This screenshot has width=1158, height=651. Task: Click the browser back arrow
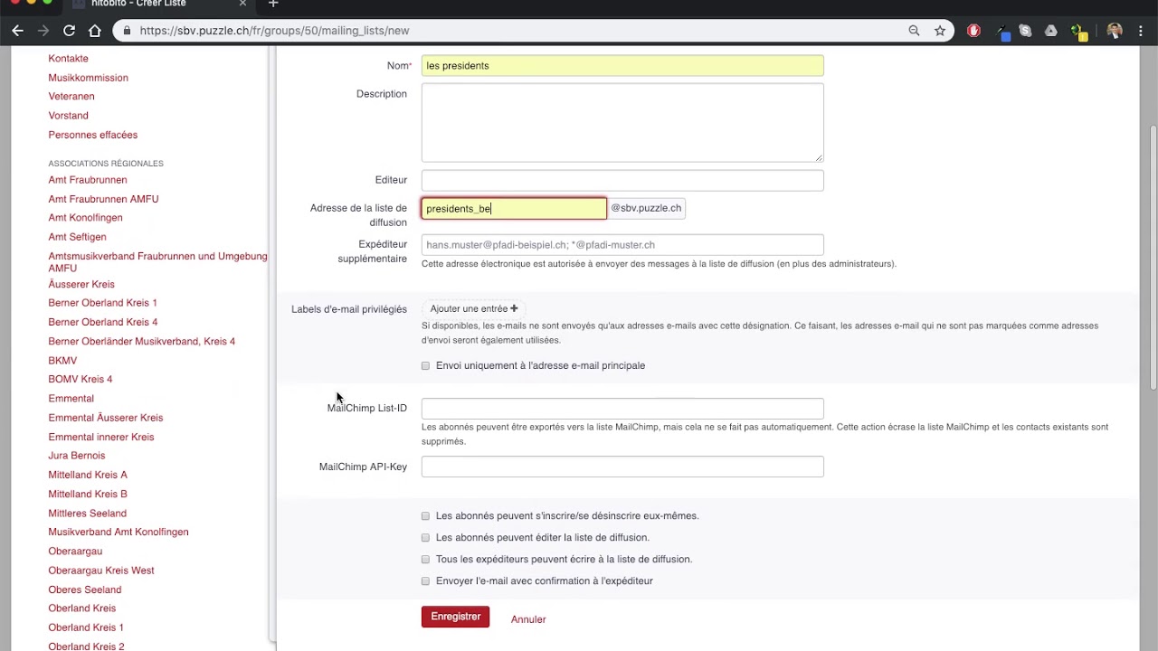point(17,31)
